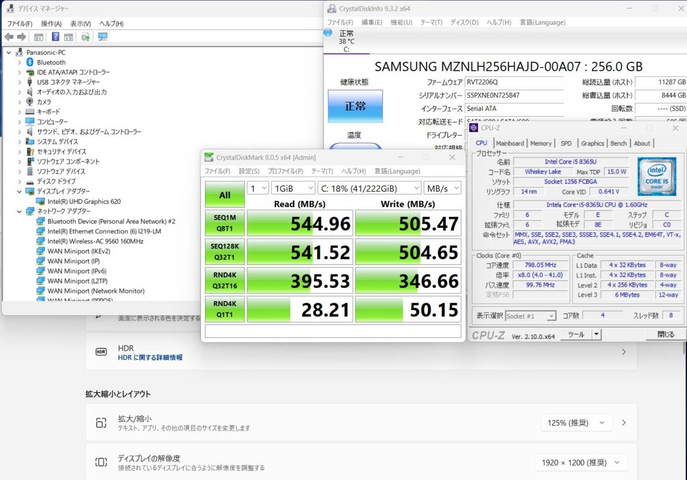Open HDR に関する詳細情報 link
Screen dimensions: 687x480
point(150,358)
